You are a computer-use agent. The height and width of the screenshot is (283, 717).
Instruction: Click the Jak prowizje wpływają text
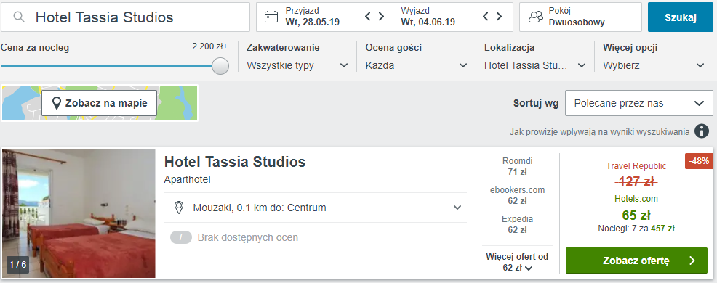point(599,132)
